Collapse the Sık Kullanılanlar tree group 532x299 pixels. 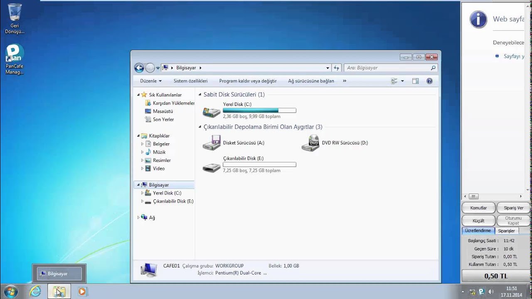pyautogui.click(x=138, y=95)
